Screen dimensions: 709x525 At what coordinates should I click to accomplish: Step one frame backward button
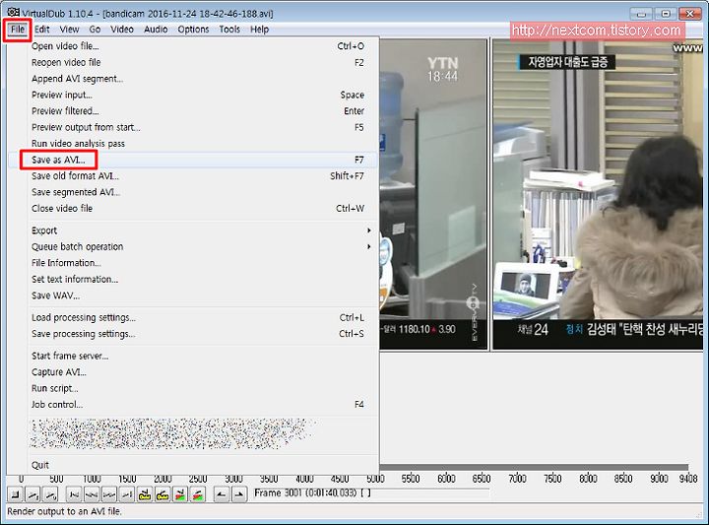pos(92,494)
